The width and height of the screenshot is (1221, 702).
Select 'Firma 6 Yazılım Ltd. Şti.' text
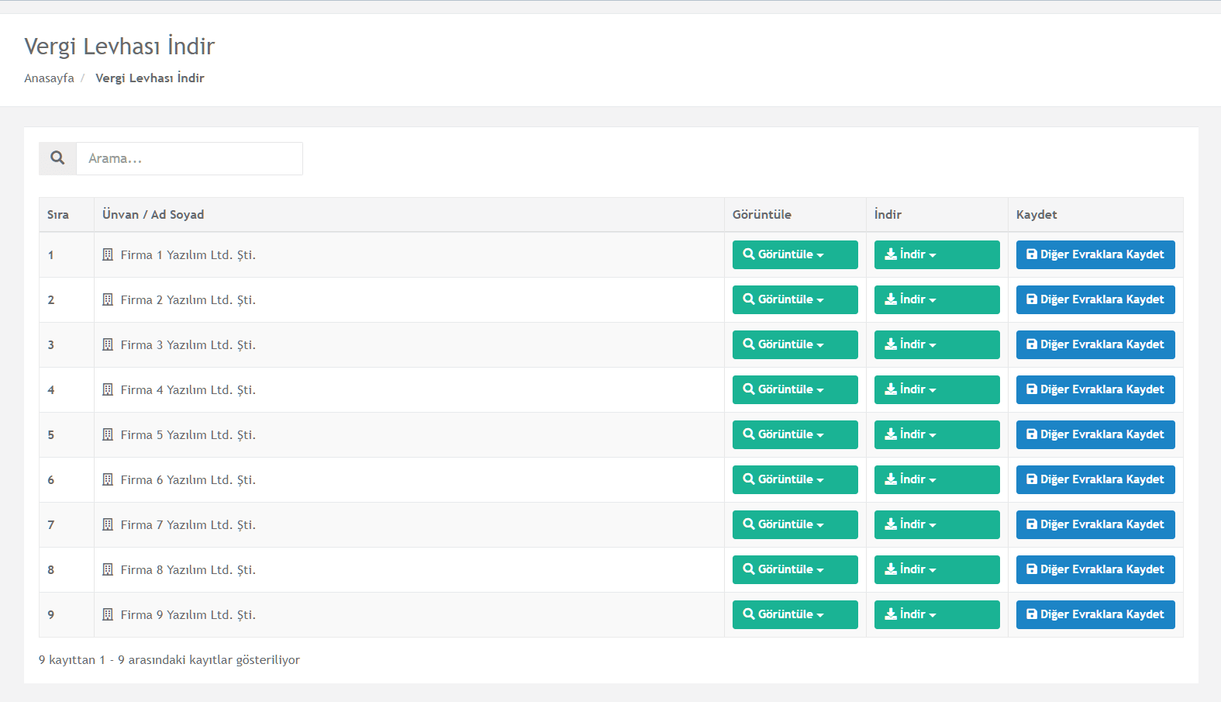(x=188, y=479)
